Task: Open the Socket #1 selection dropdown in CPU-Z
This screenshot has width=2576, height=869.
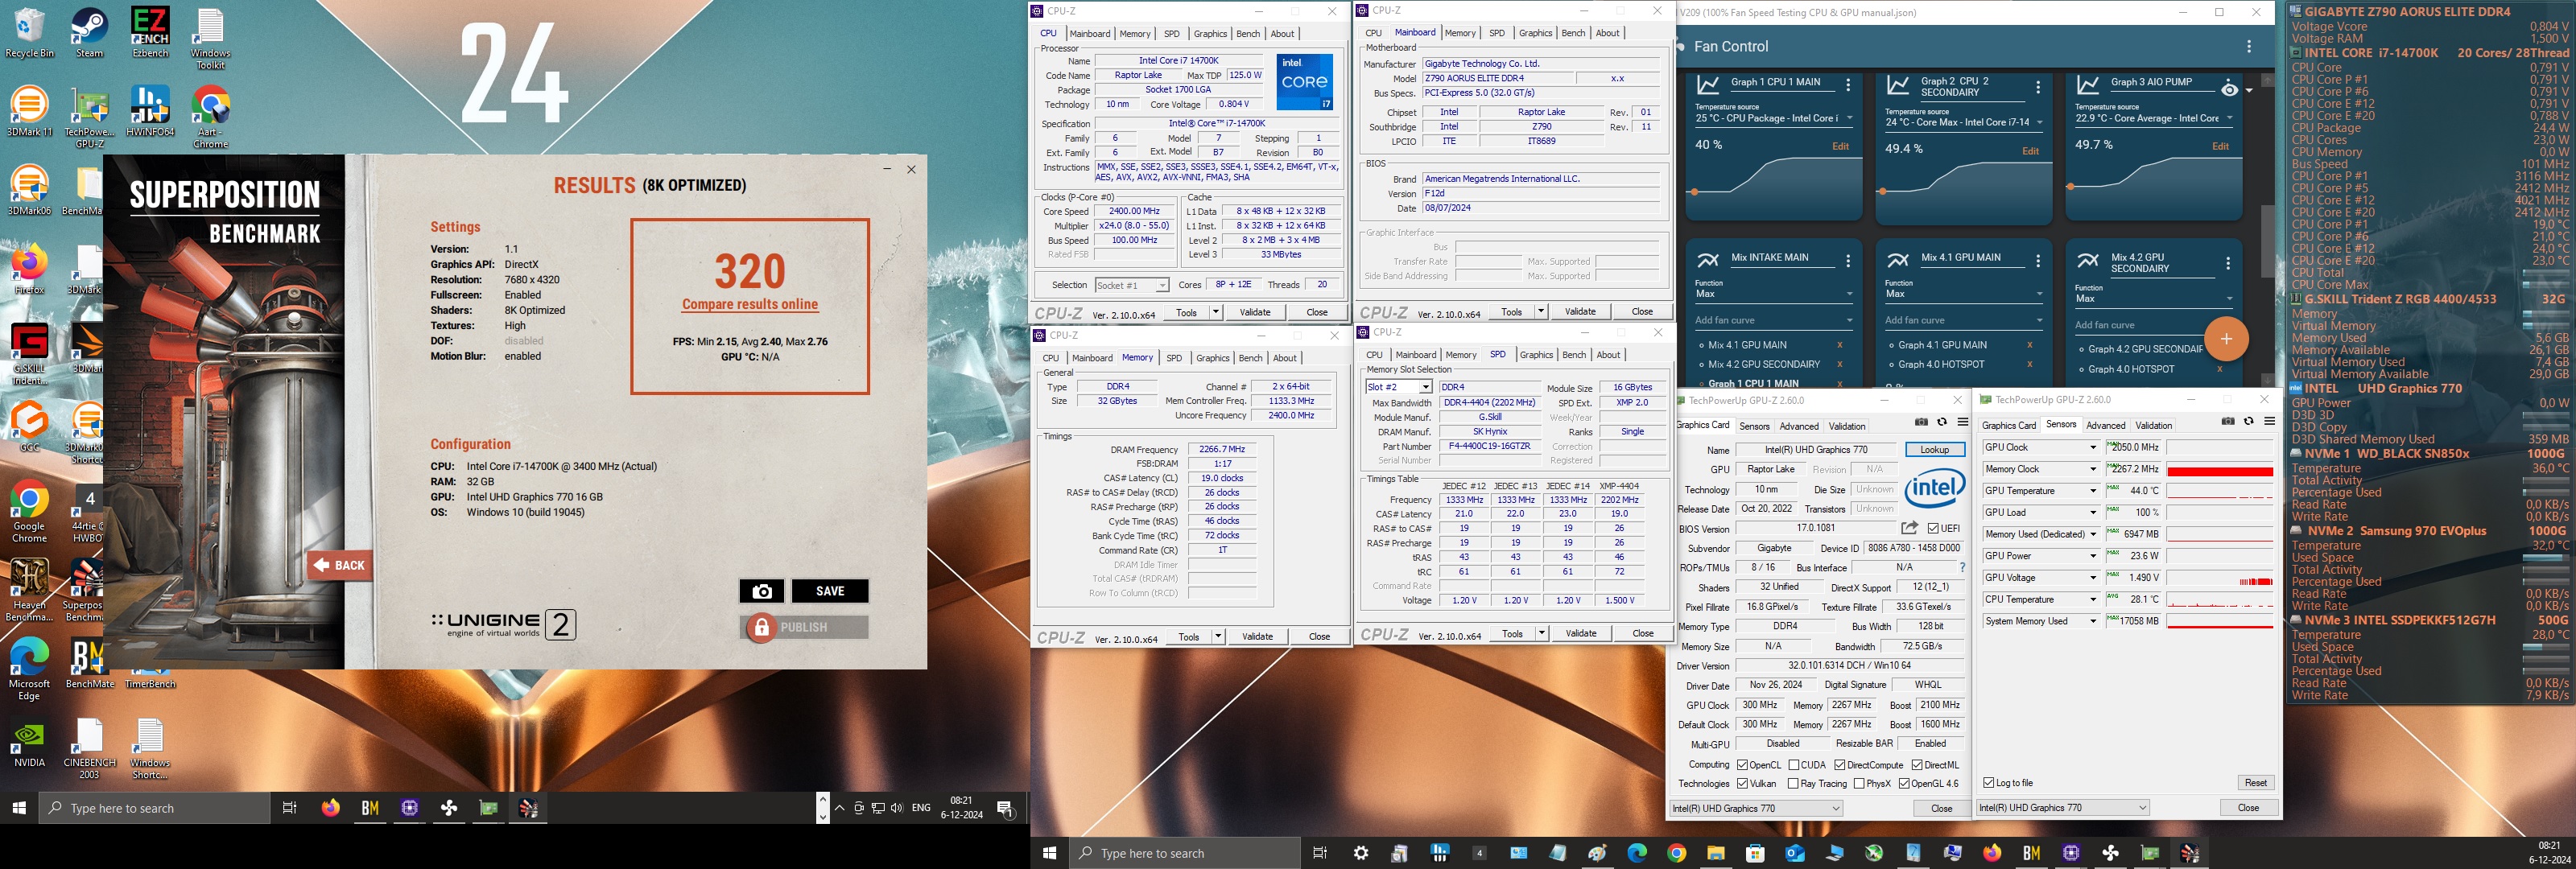Action: coord(1131,285)
